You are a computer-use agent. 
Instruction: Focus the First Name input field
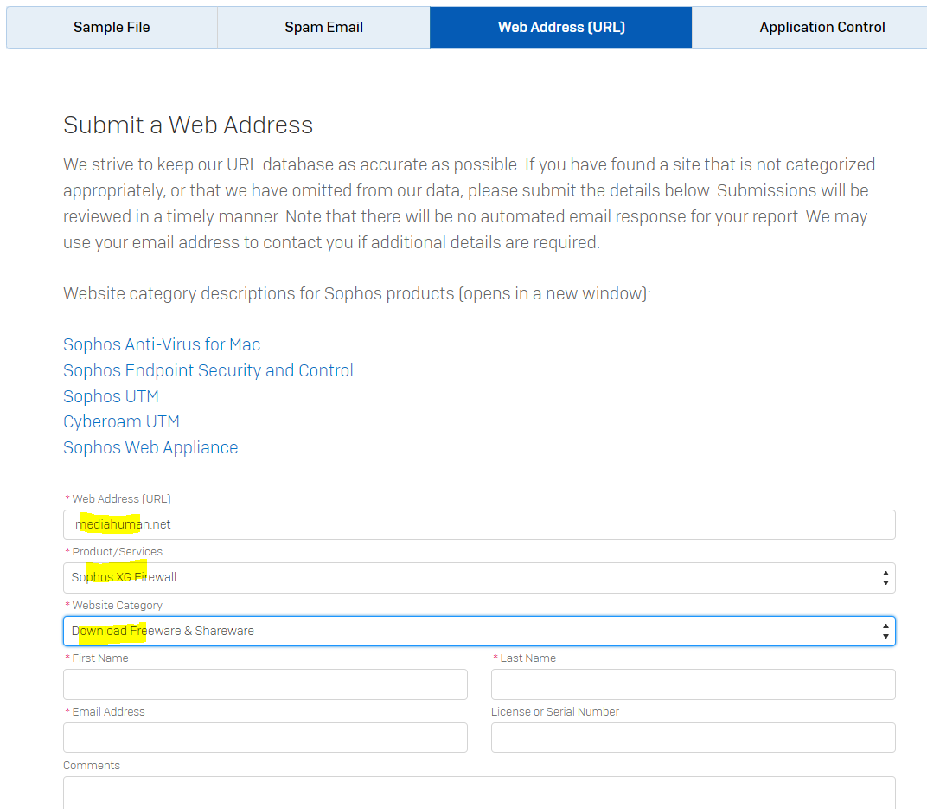[x=265, y=684]
